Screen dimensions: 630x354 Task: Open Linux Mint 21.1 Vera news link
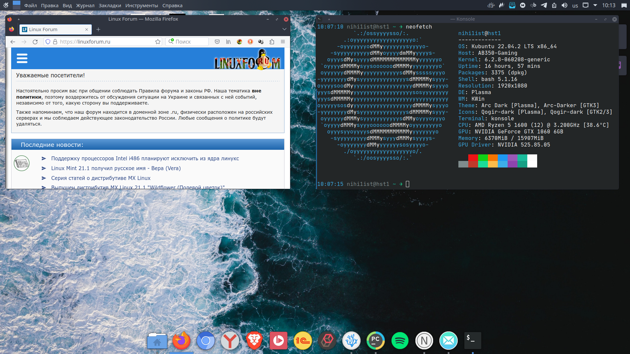pyautogui.click(x=116, y=168)
